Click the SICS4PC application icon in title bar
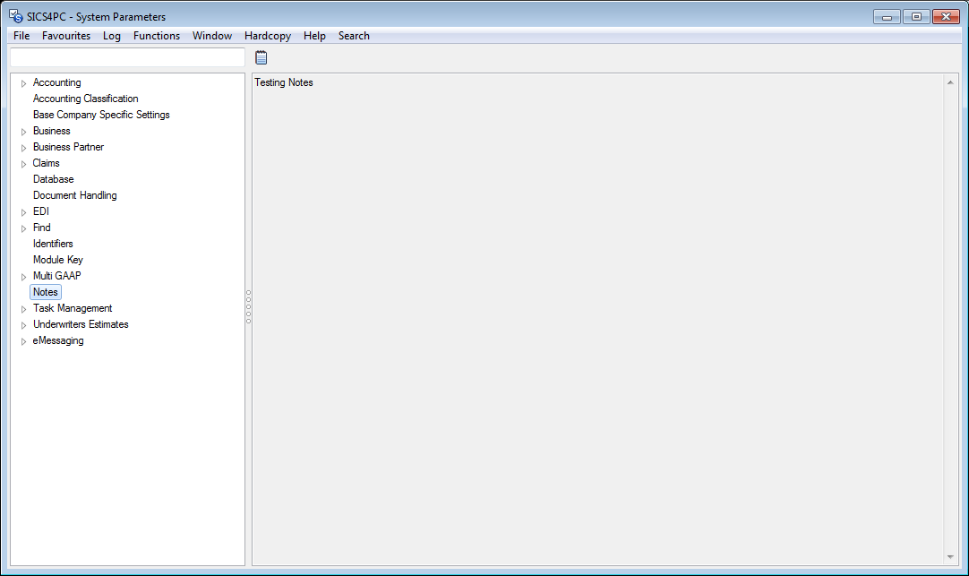This screenshot has width=969, height=576. [x=15, y=16]
